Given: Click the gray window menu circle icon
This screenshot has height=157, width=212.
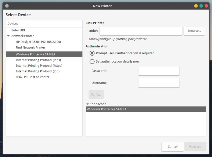Looking at the screenshot, I should pos(7,6).
